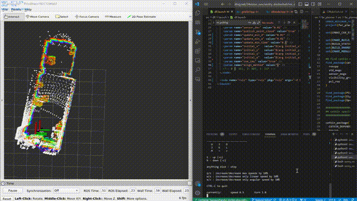Toggle Use Regular Expression in find widget
The width and height of the screenshot is (357, 201).
[259, 22]
